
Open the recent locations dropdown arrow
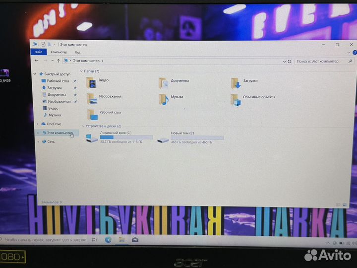pyautogui.click(x=53, y=61)
